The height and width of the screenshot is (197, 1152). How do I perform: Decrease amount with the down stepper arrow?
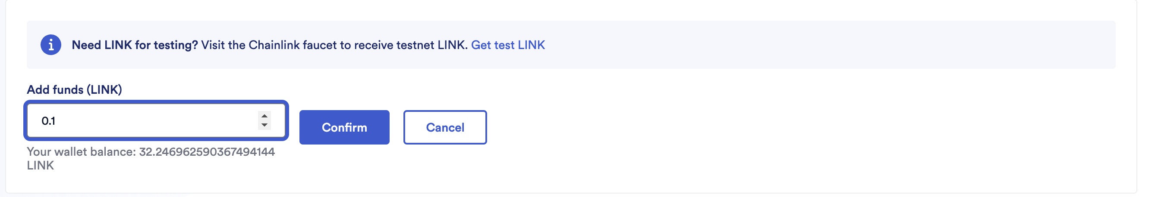(264, 125)
